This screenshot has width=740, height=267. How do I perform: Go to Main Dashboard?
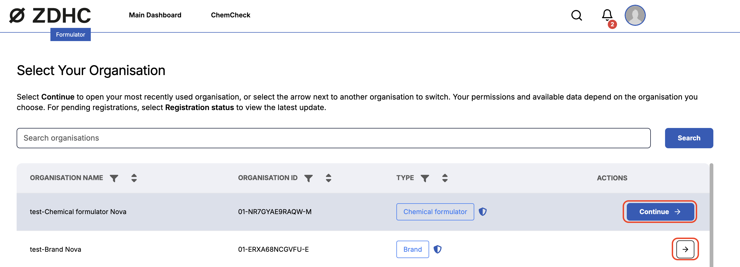155,15
